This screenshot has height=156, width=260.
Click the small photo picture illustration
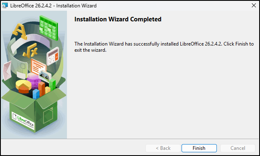coord(45,76)
